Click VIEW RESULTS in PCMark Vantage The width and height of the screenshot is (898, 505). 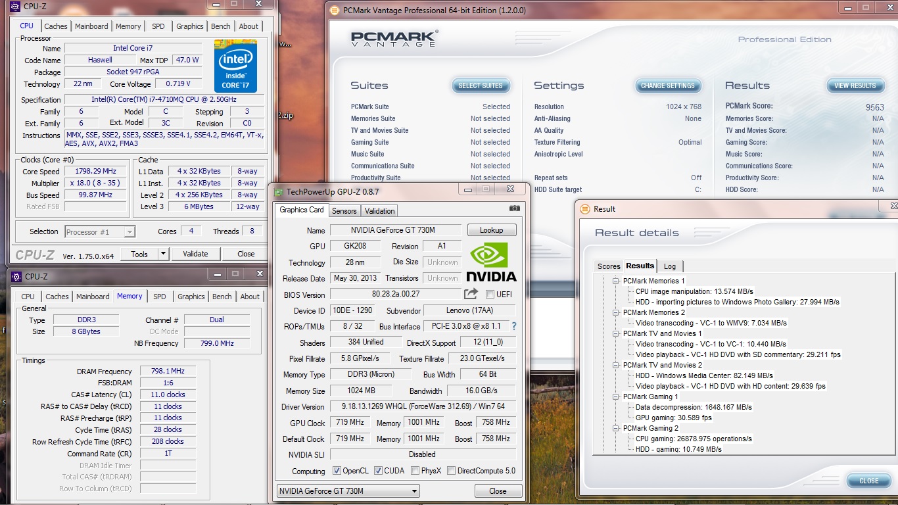tap(855, 85)
